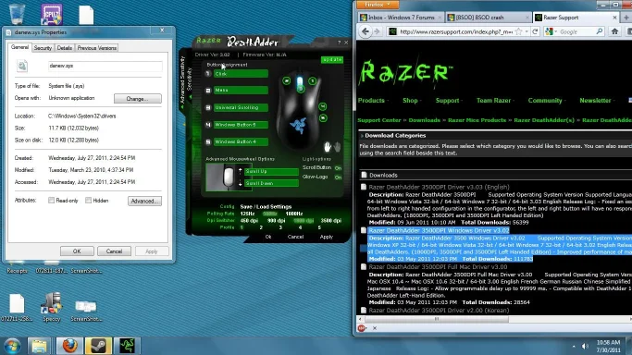Click the danew.sys filename field
632x355 pixels.
[x=105, y=66]
